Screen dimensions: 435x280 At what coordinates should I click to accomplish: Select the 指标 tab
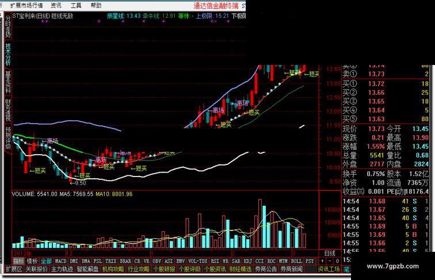point(18,261)
